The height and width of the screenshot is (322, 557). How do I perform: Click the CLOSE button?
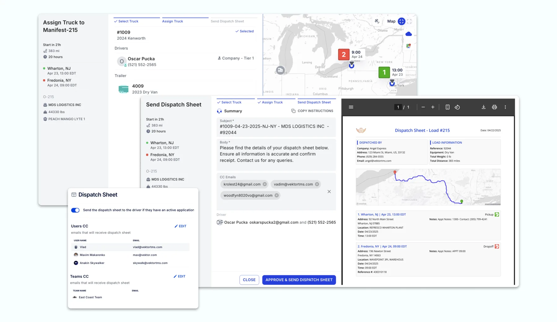(249, 280)
